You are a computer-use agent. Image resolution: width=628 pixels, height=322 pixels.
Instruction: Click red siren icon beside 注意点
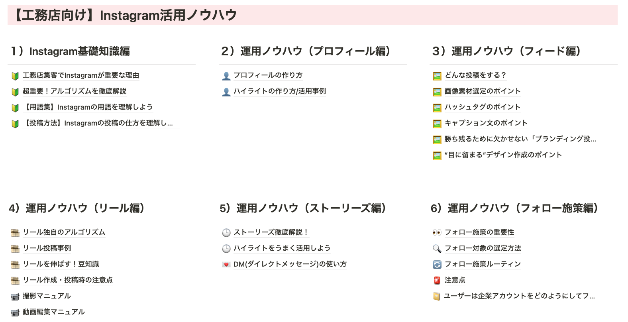coord(437,281)
